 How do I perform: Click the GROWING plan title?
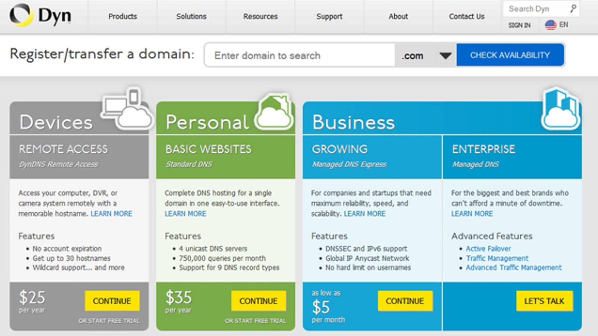coord(340,149)
